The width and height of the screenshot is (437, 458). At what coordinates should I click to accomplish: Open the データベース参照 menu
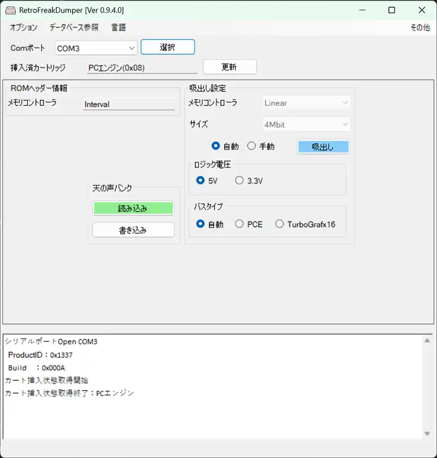coord(74,27)
